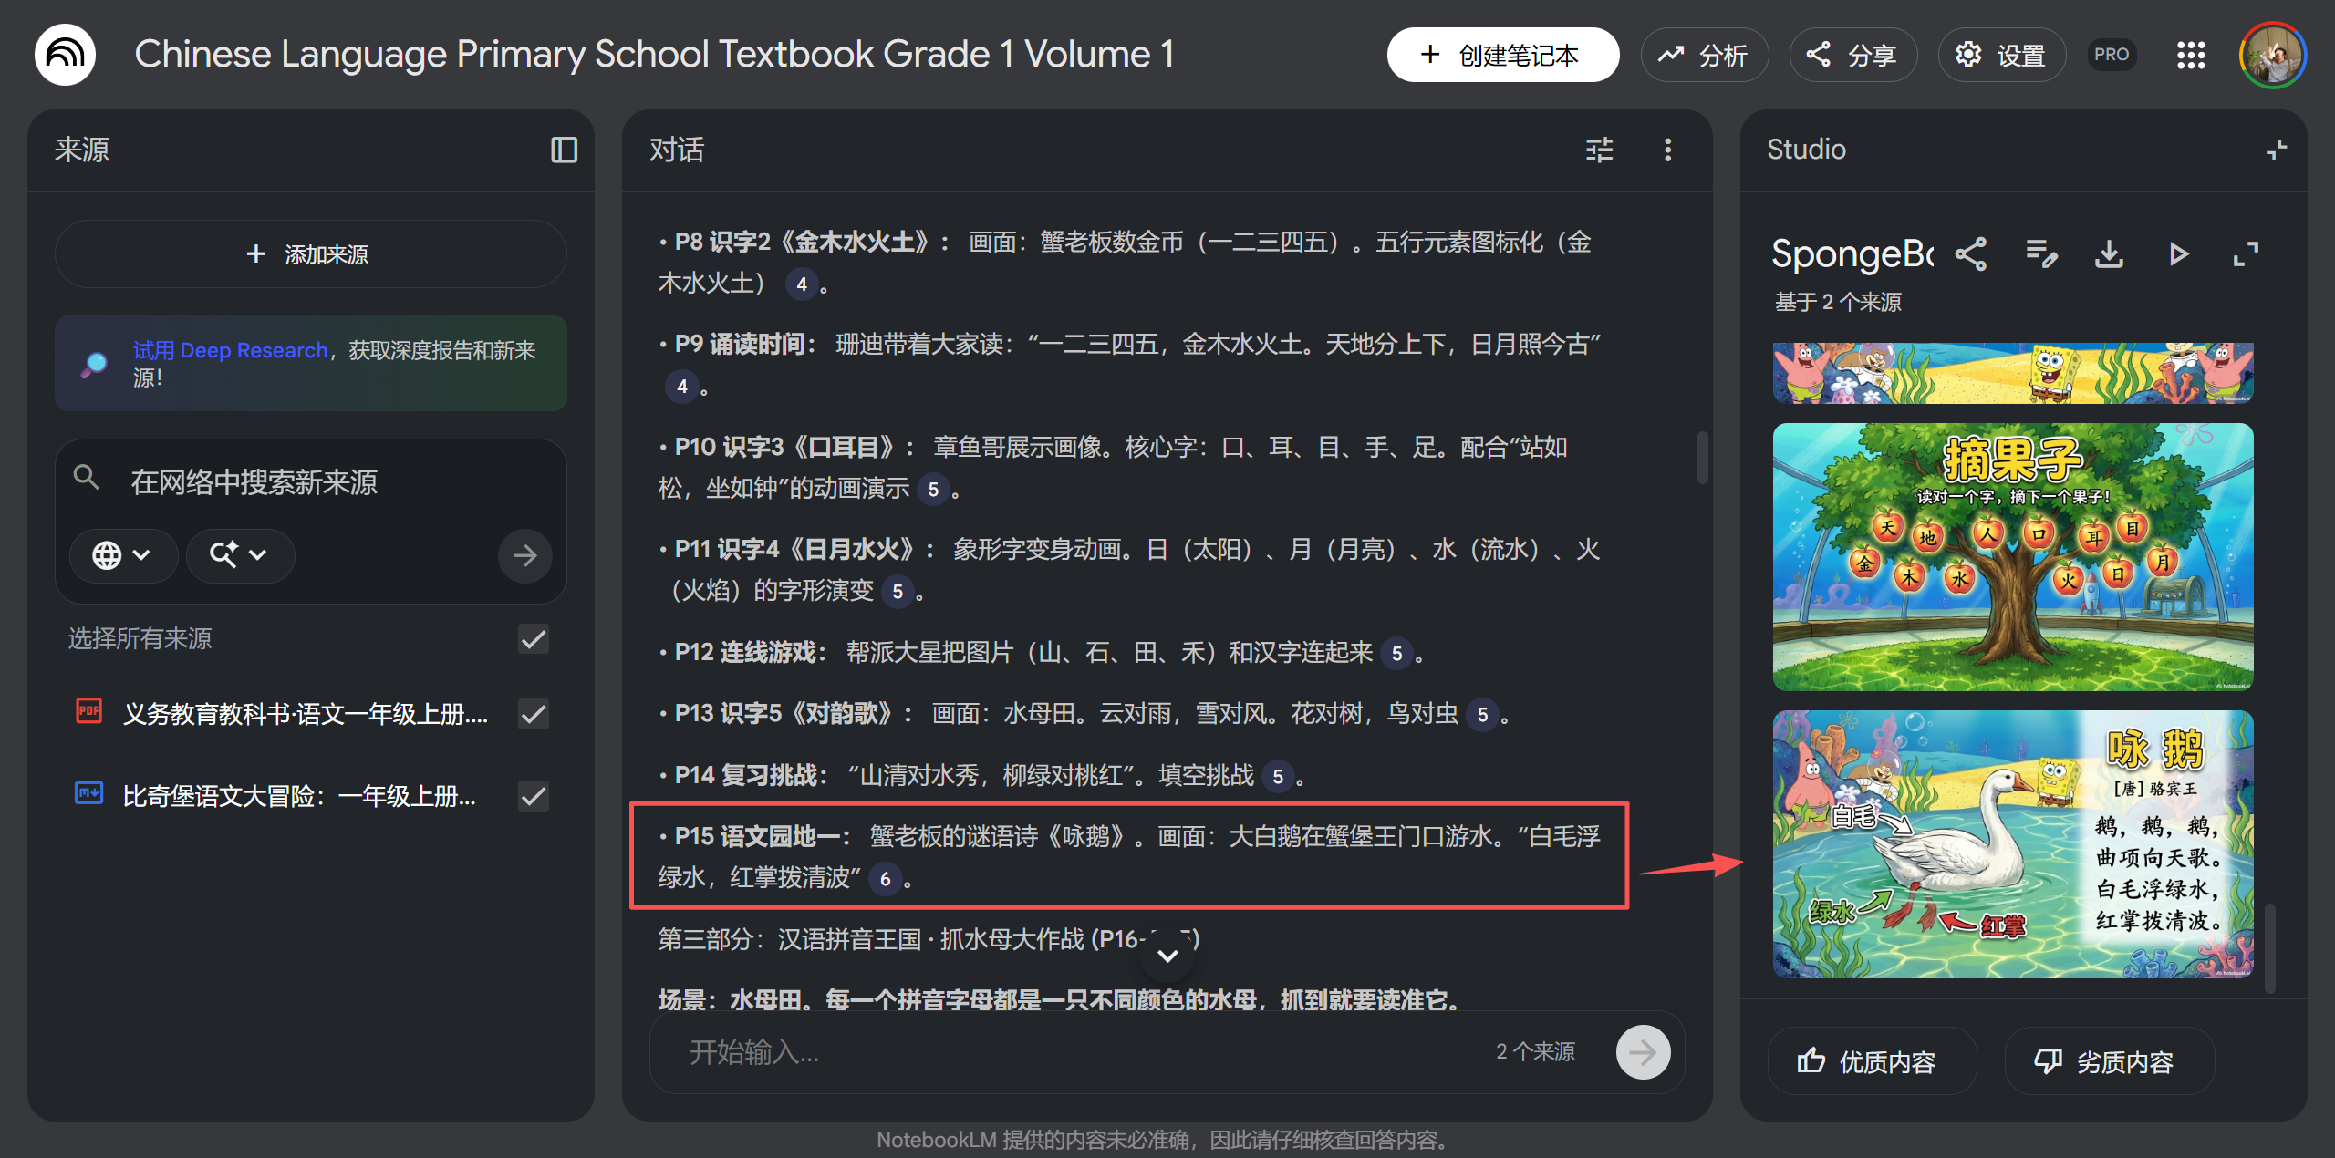Uncheck the 比奇堡语文大冒险 source
This screenshot has width=2335, height=1158.
(x=534, y=796)
